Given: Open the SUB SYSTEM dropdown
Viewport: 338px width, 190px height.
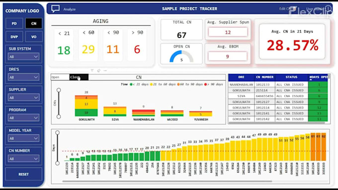Looking at the screenshot, I should [x=23, y=57].
